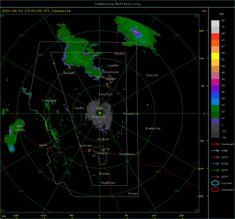Click the current legend label

[x=227, y=183]
